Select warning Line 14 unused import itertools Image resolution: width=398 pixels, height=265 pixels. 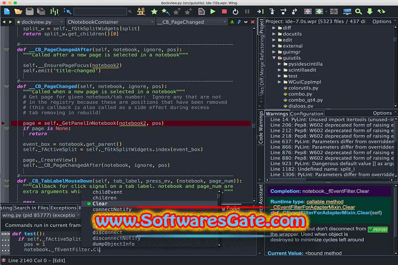pyautogui.click(x=332, y=120)
